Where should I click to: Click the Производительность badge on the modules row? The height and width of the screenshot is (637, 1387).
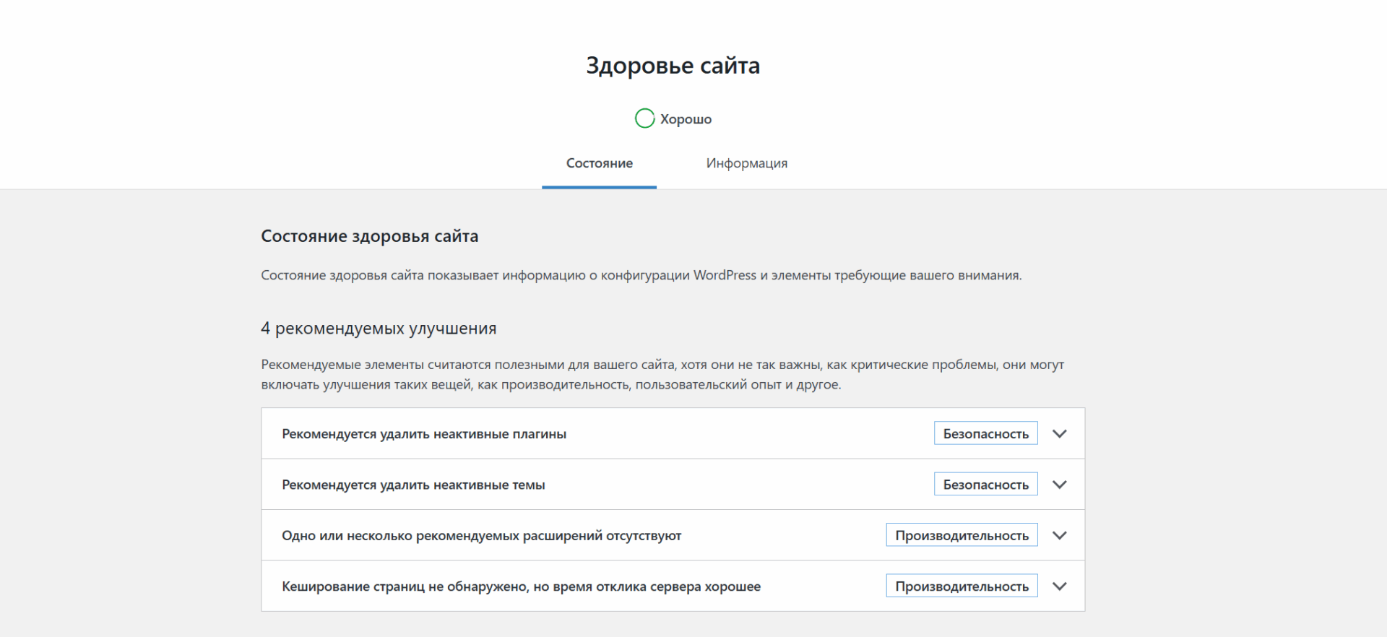(962, 536)
